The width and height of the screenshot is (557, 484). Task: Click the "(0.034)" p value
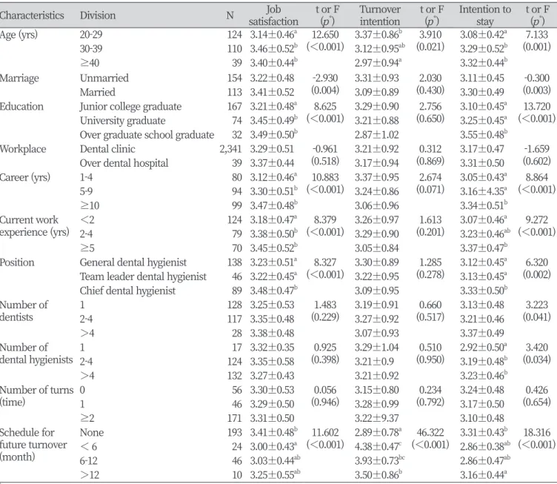(536, 359)
